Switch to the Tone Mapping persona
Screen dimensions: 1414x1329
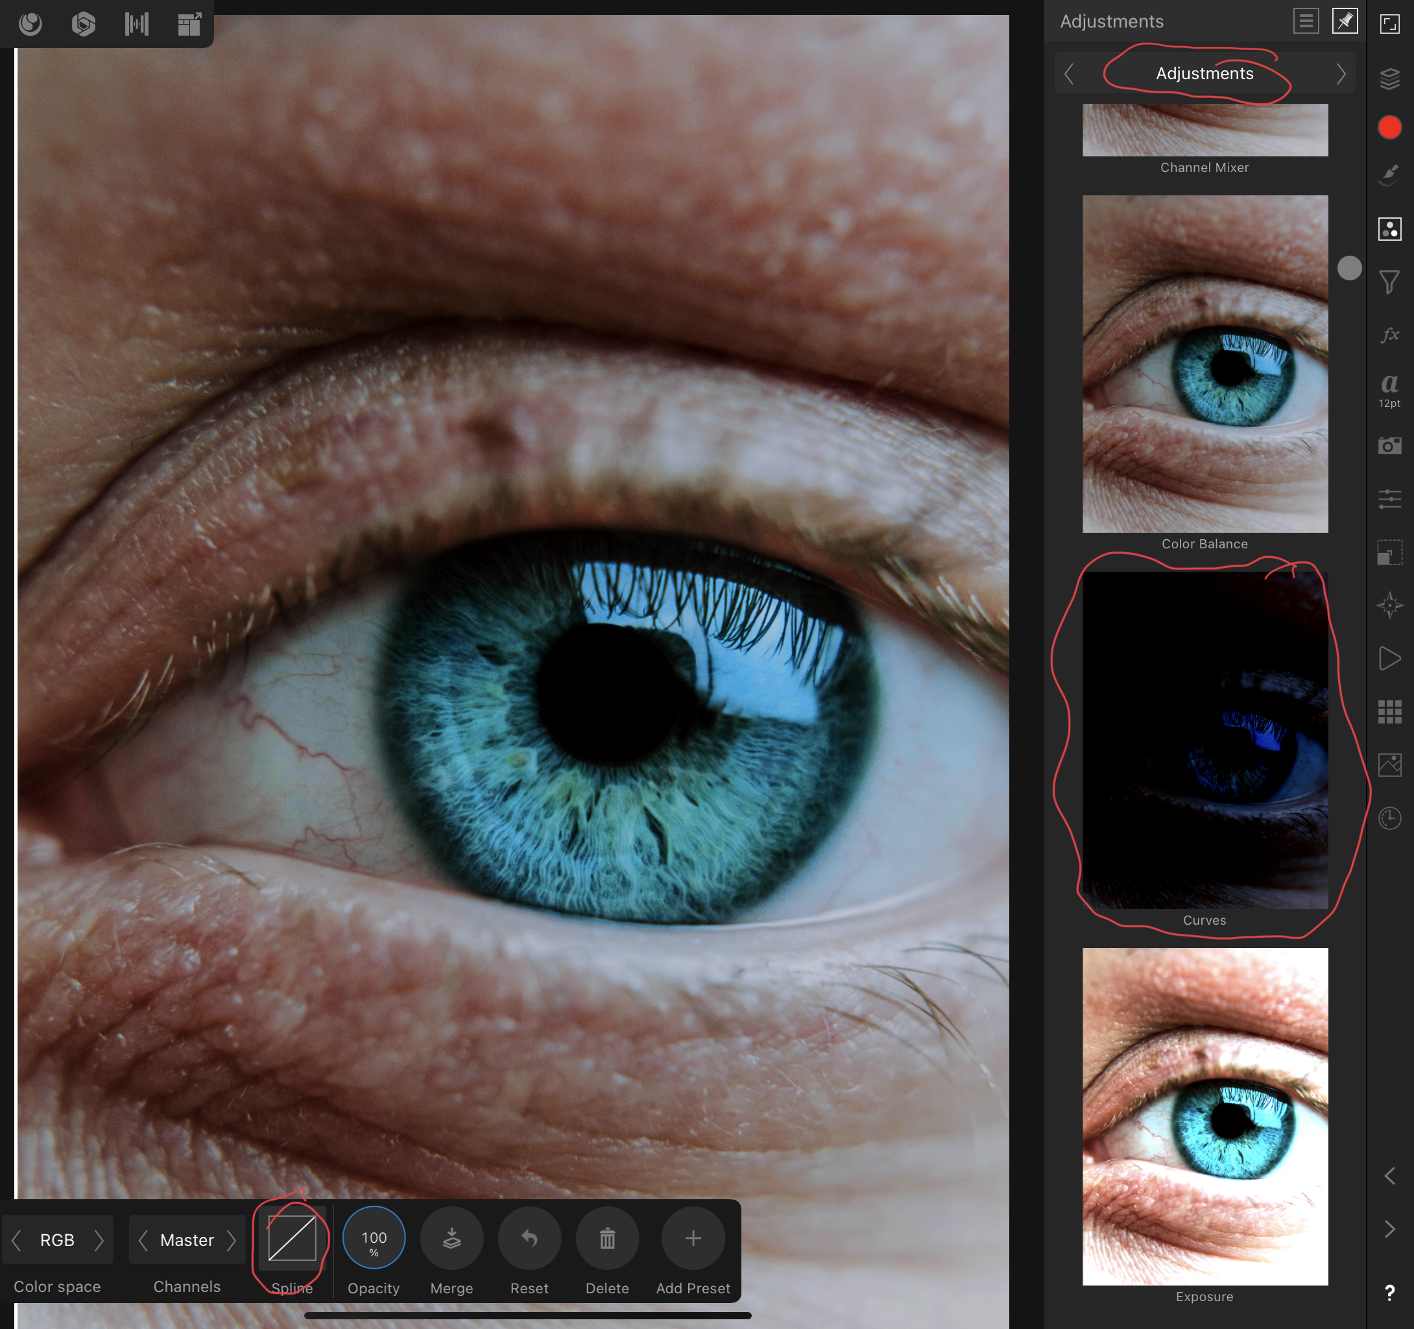point(137,24)
